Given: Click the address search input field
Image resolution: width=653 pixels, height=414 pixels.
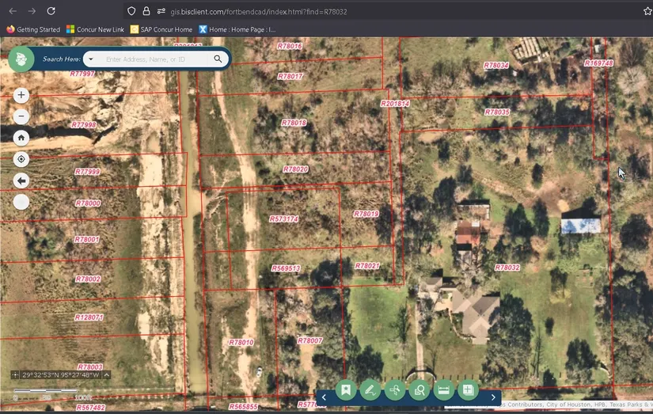Looking at the screenshot, I should point(154,59).
